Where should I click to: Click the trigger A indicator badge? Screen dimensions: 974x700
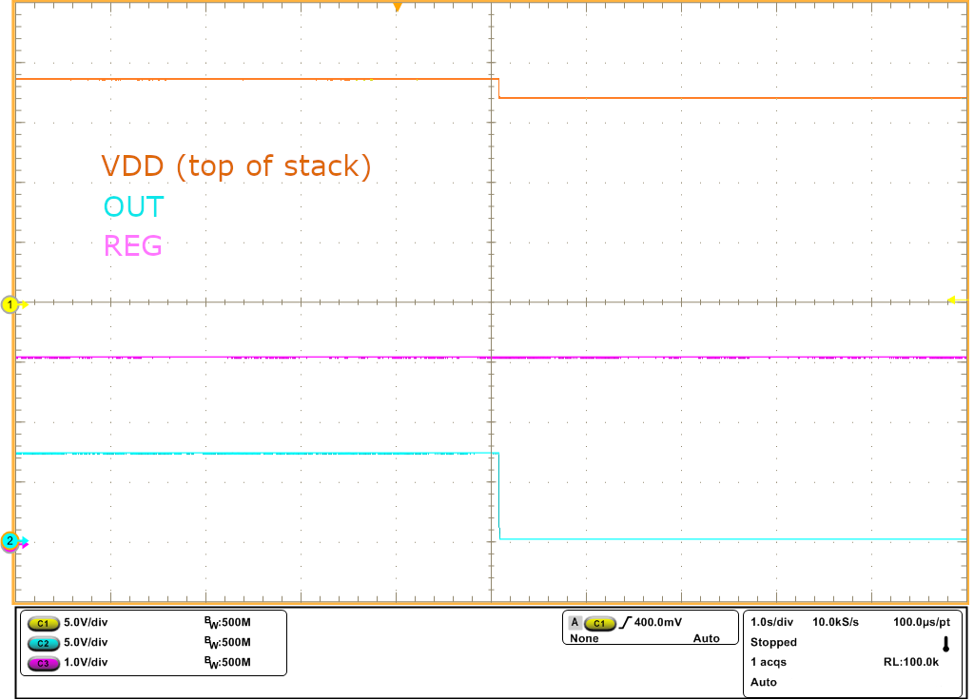coord(575,623)
